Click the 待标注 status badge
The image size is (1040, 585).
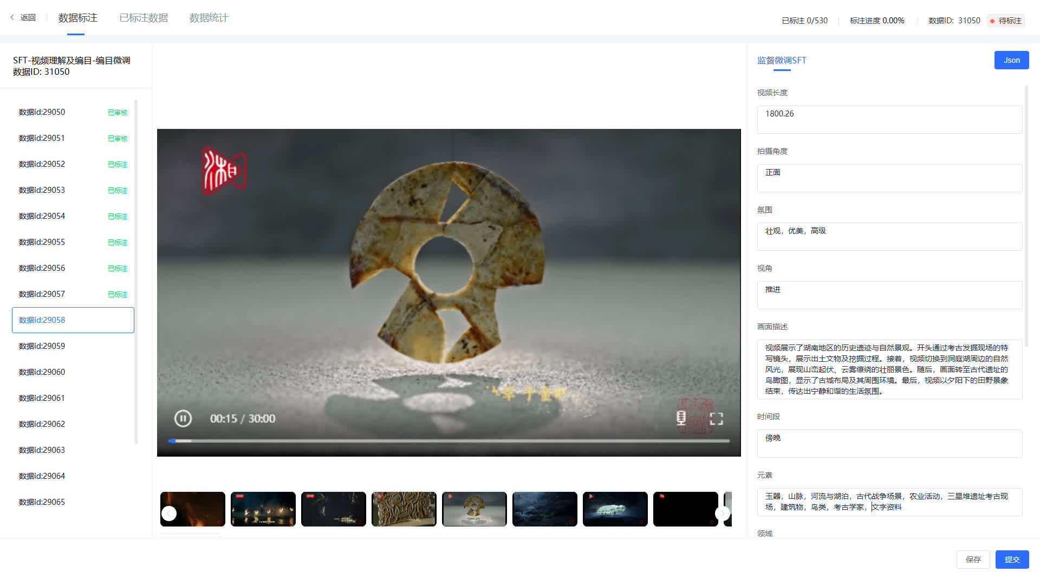point(1006,21)
